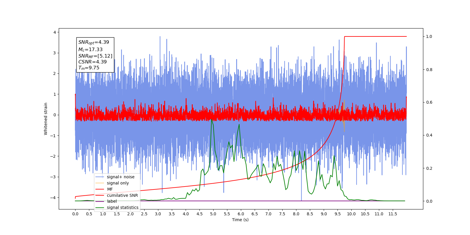
Task: Click the 2.5 tick on the time axis
Action: pos(144,214)
